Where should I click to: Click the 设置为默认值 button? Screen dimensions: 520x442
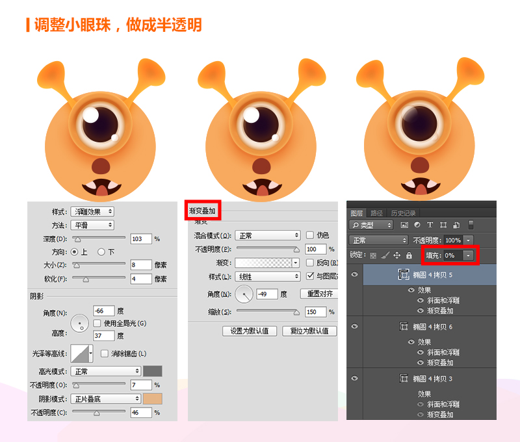tap(250, 331)
